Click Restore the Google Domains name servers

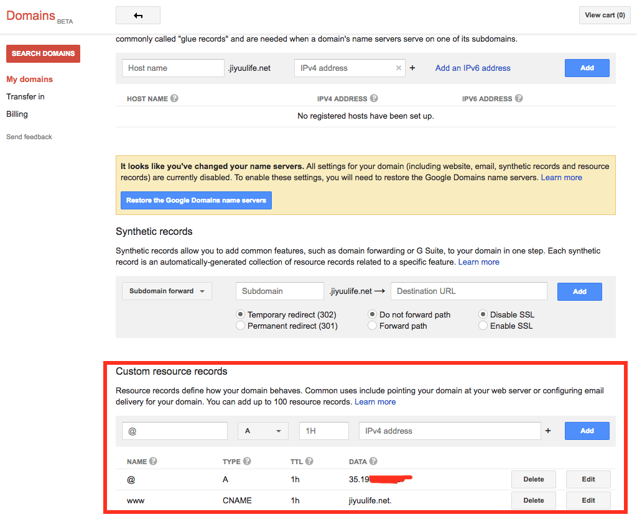pos(196,200)
